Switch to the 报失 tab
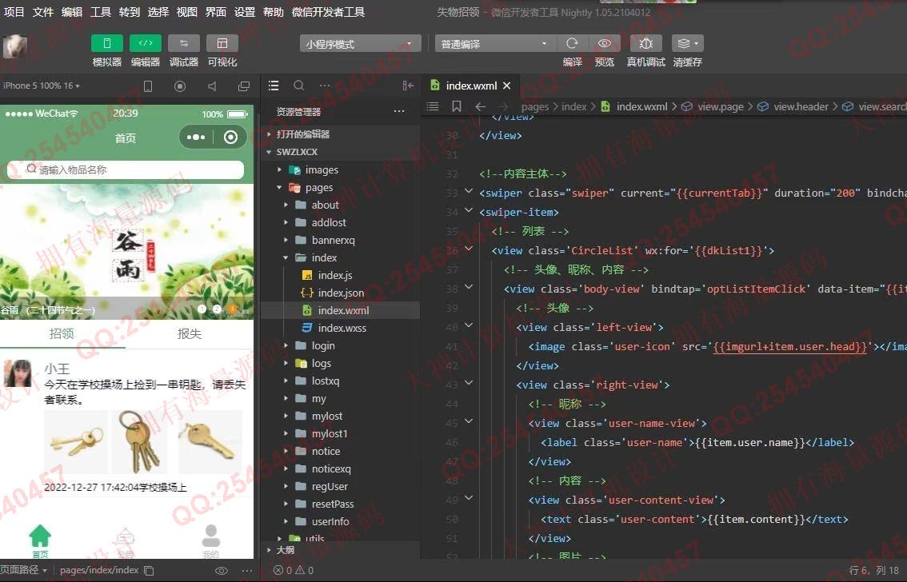907x582 pixels. pos(189,333)
